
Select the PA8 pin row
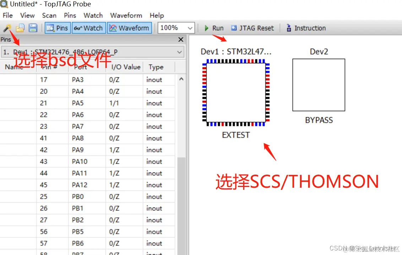87,138
